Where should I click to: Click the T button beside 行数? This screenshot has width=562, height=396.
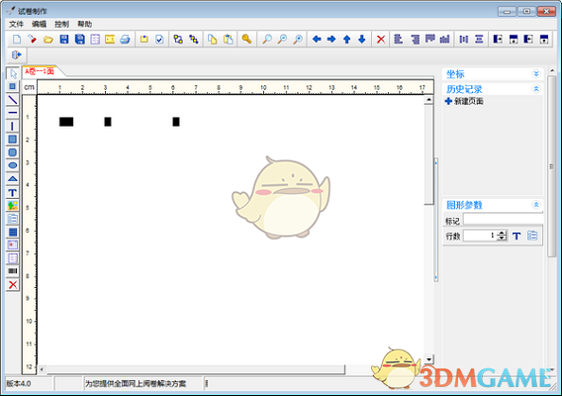pyautogui.click(x=516, y=236)
